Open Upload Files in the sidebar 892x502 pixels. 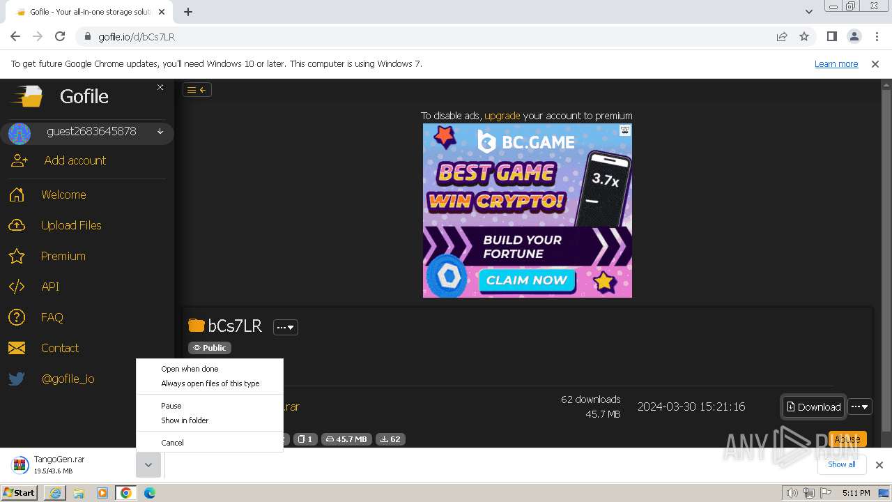[71, 225]
